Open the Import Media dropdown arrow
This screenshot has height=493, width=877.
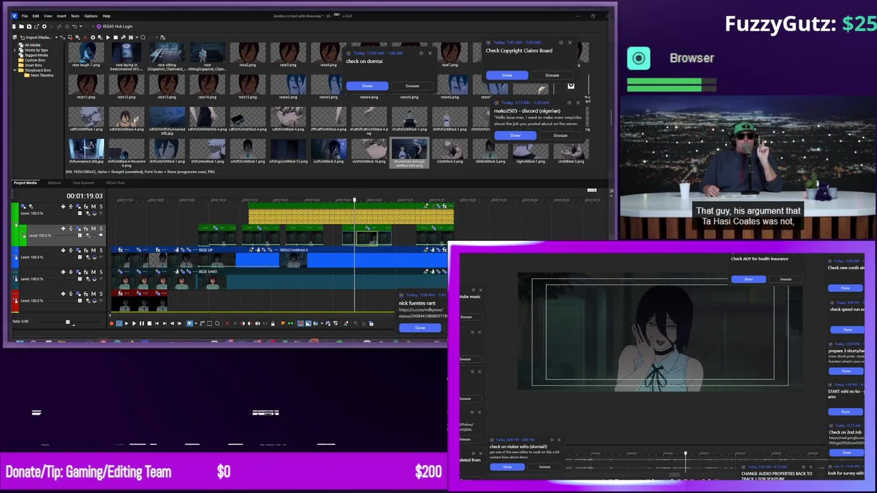point(56,37)
